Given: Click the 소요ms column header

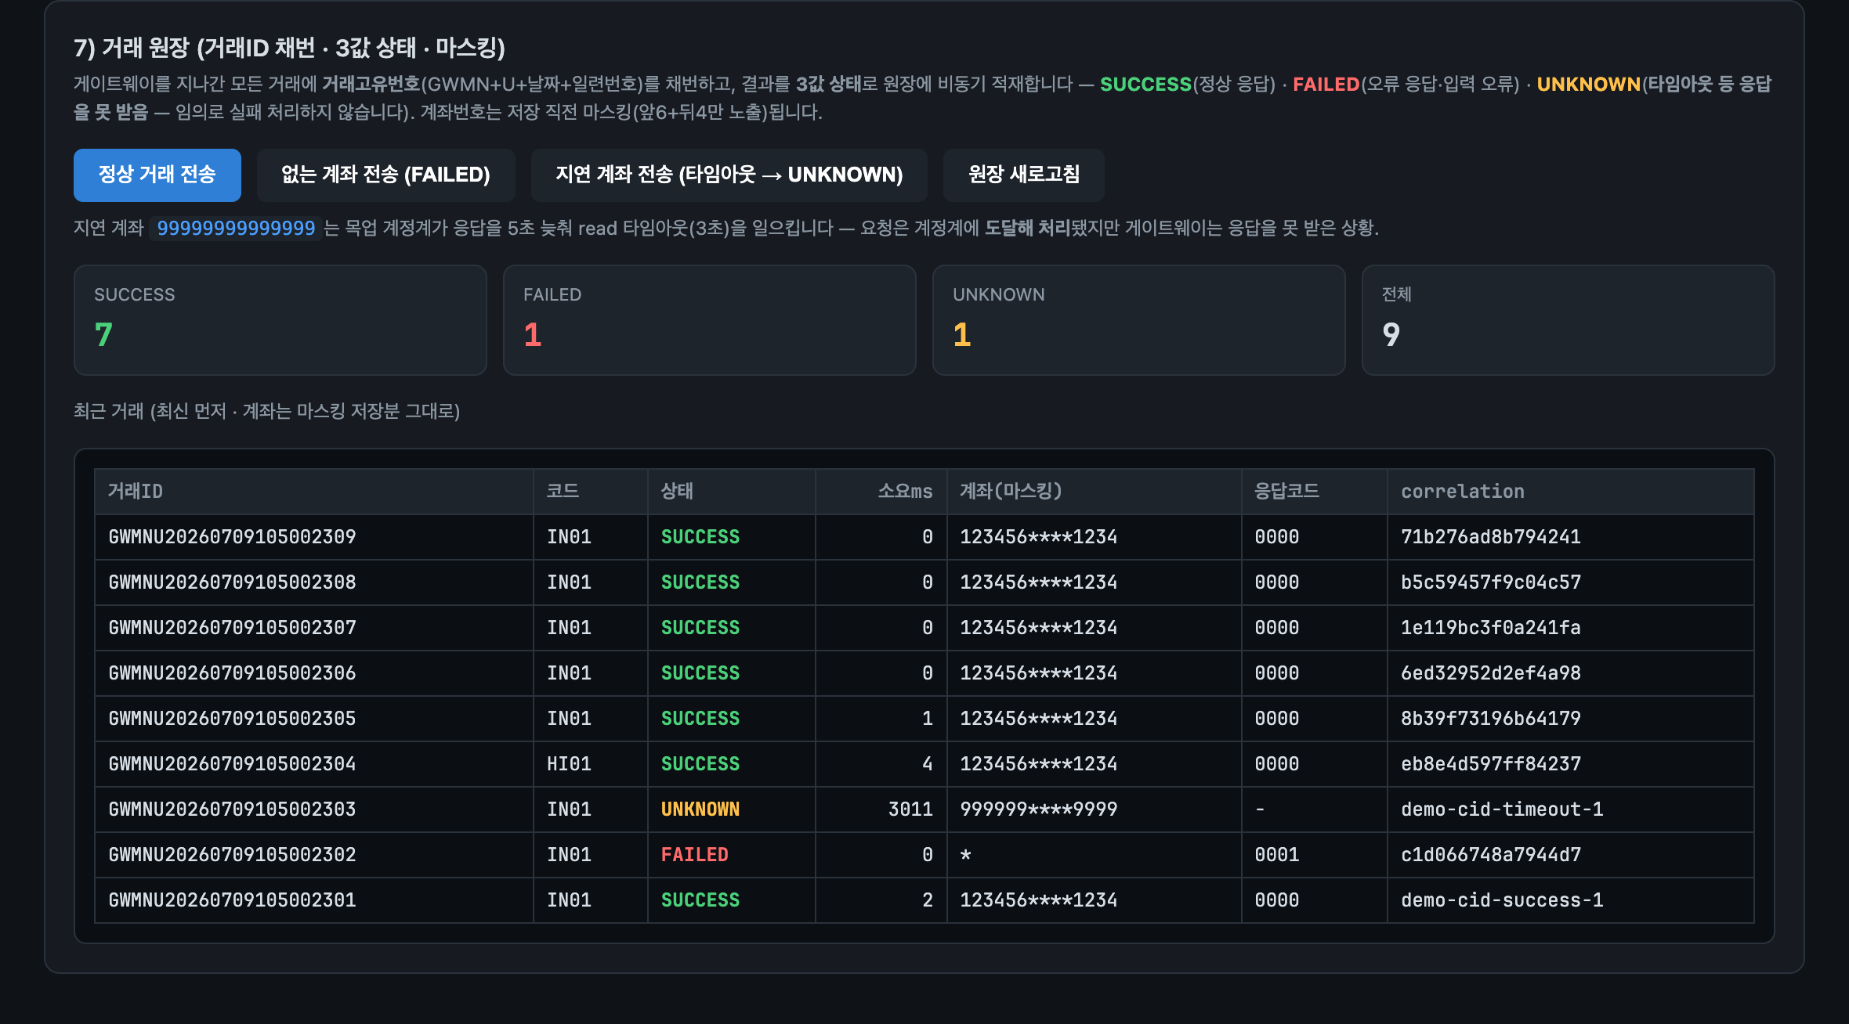Looking at the screenshot, I should coord(881,492).
